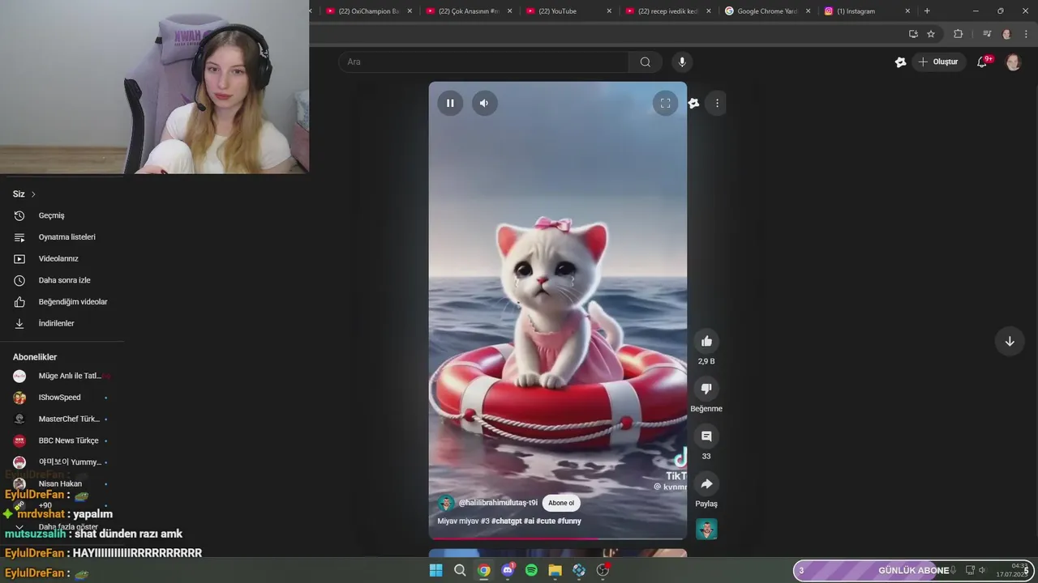
Task: Open Windows Start menu
Action: click(435, 570)
